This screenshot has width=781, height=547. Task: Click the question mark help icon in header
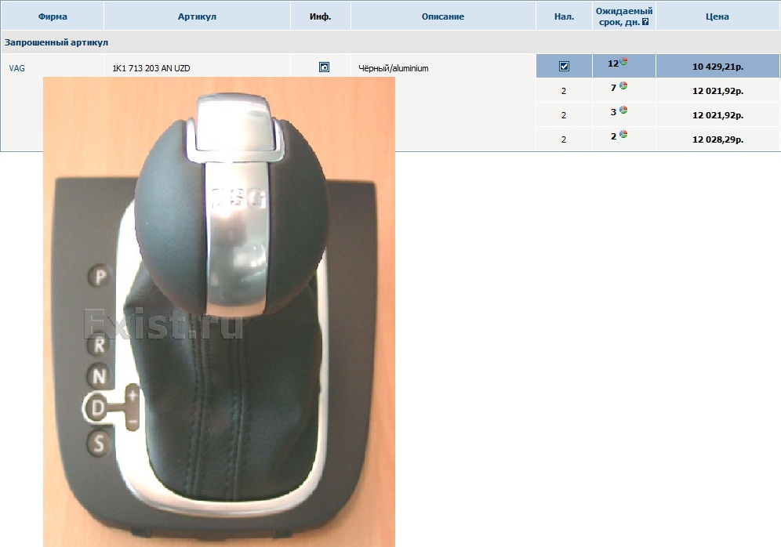pyautogui.click(x=645, y=22)
